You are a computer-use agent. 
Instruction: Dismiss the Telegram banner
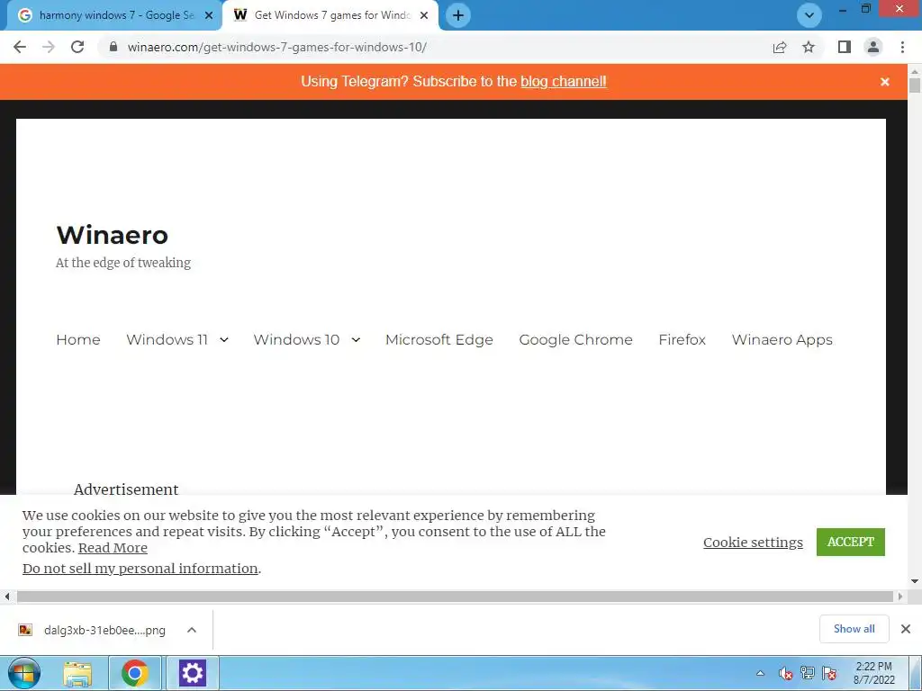(x=885, y=82)
